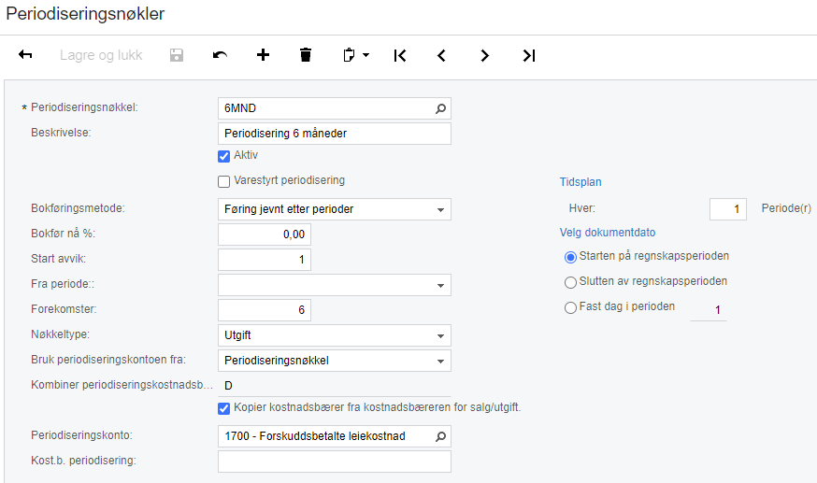Click the Fast dag i perioden number field
Viewport: 817px width, 483px height.
[709, 310]
